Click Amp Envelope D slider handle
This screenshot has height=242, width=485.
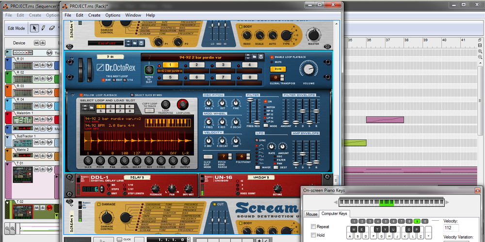[x=303, y=154]
